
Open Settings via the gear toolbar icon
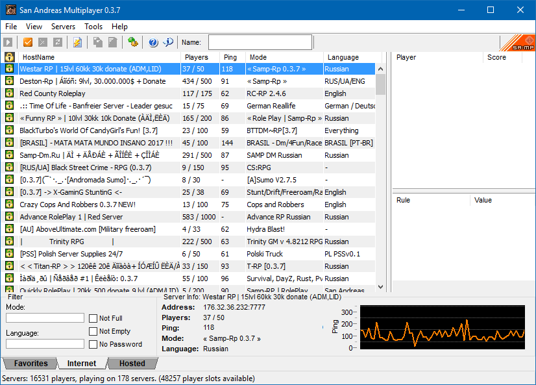click(132, 42)
